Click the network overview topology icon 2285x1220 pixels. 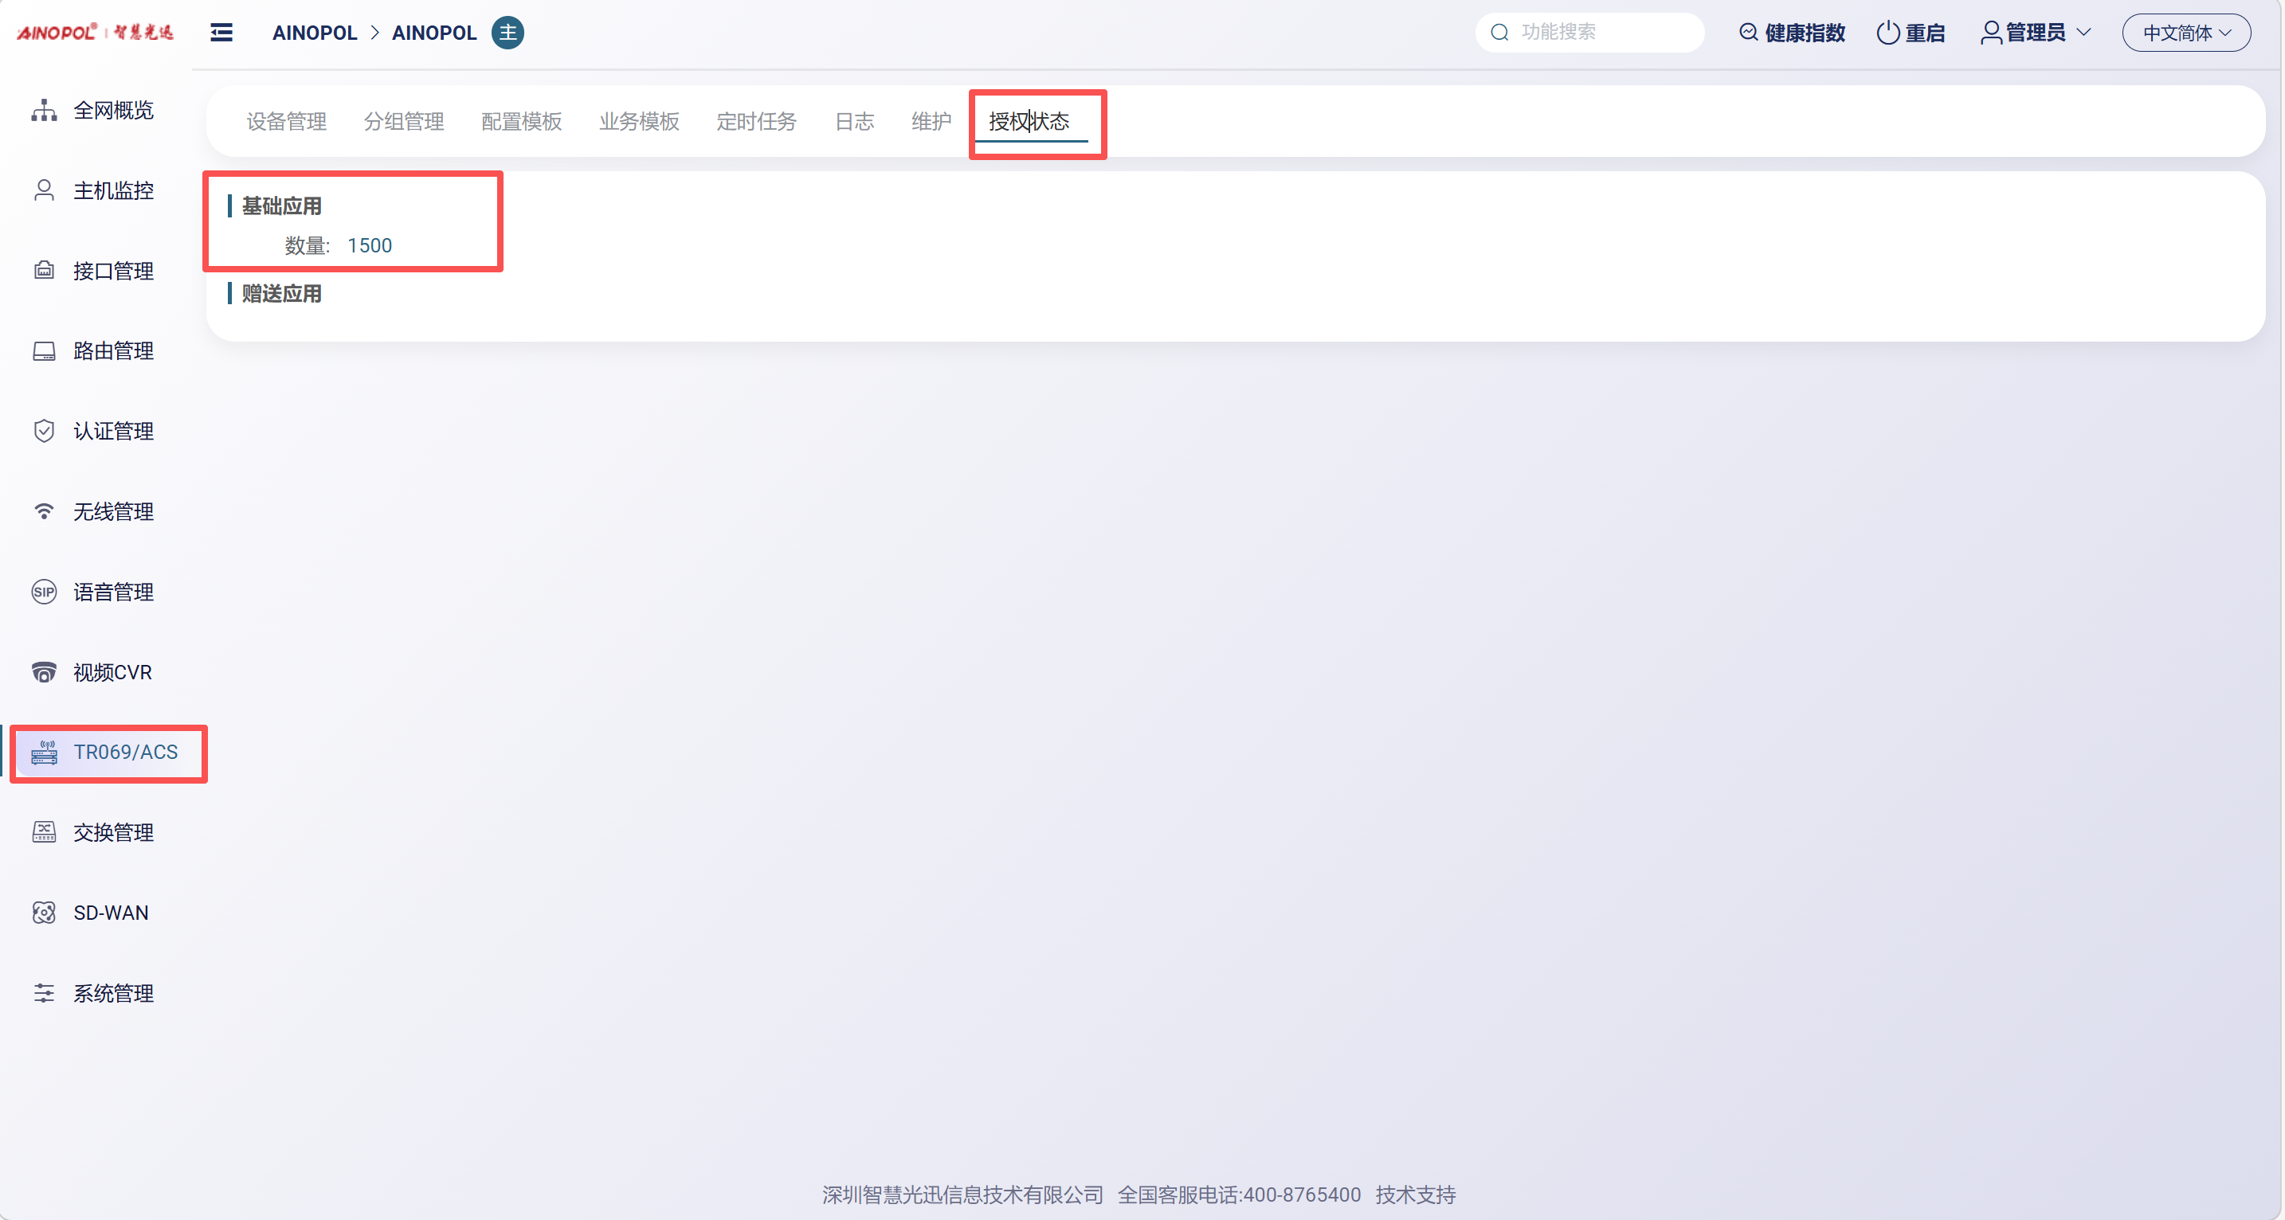[44, 110]
